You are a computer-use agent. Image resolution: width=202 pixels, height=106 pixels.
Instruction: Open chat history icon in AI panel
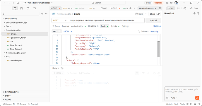[x=198, y=13]
